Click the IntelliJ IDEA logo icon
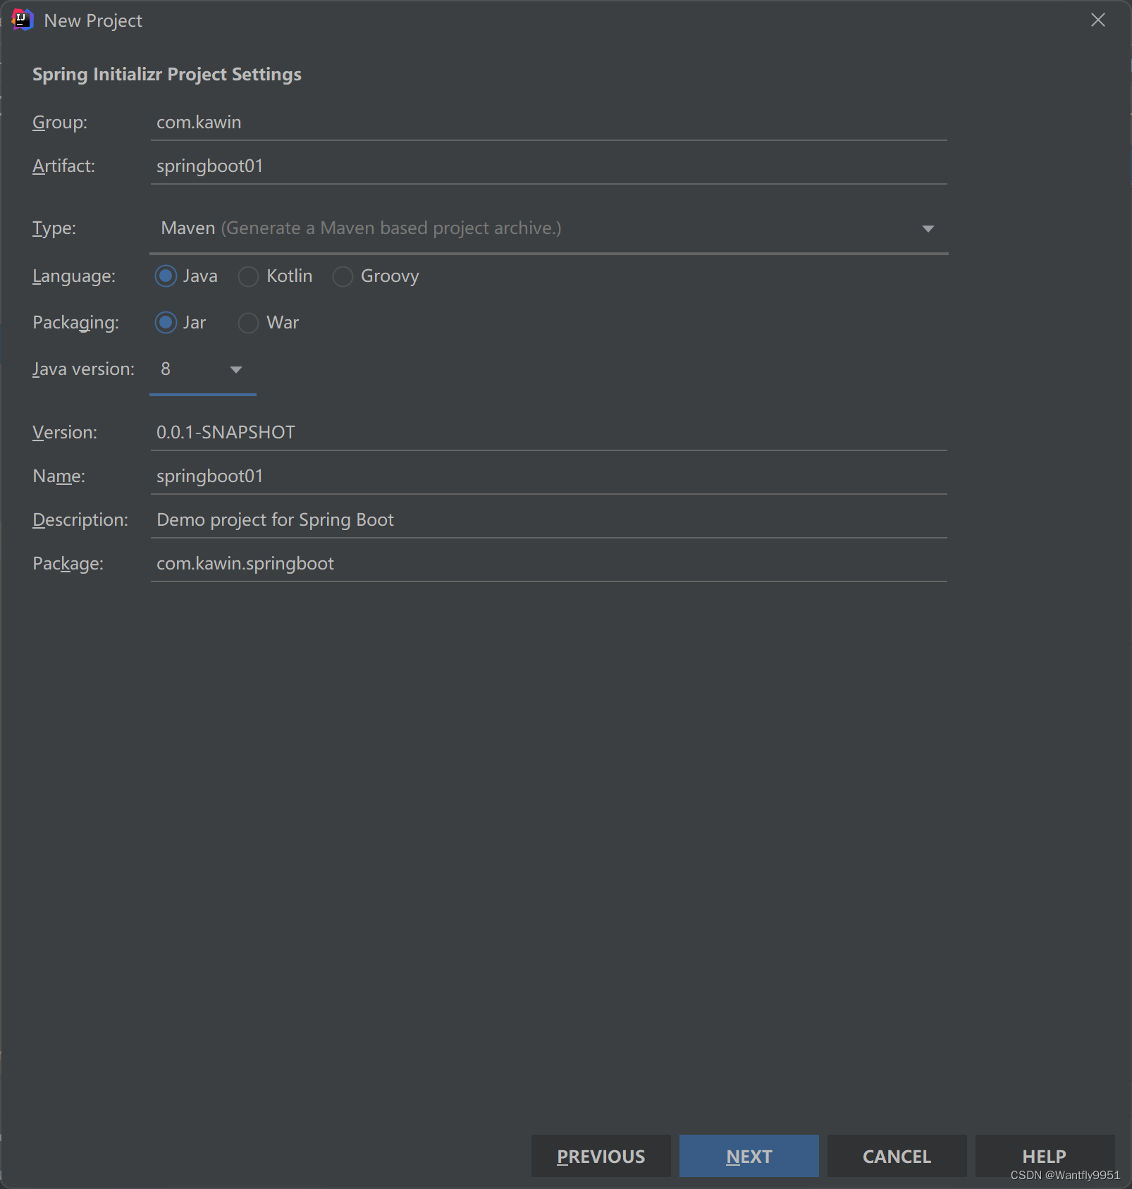Screen dimensions: 1132x1189 tap(23, 20)
